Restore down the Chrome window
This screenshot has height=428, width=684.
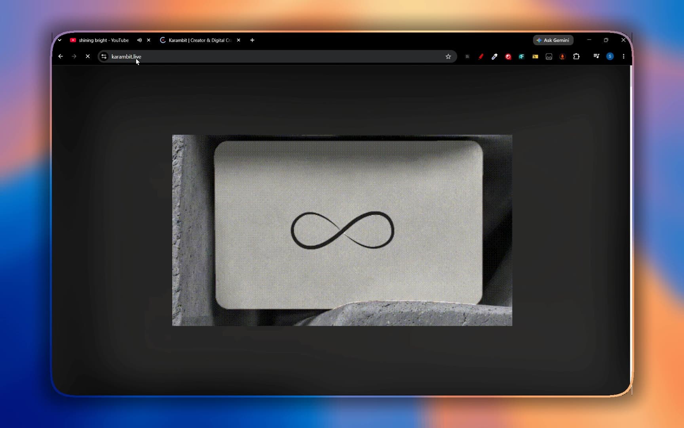[606, 40]
